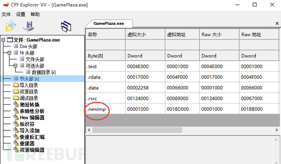Select the .text section row
Image resolution: width=281 pixels, height=164 pixels.
click(183, 66)
